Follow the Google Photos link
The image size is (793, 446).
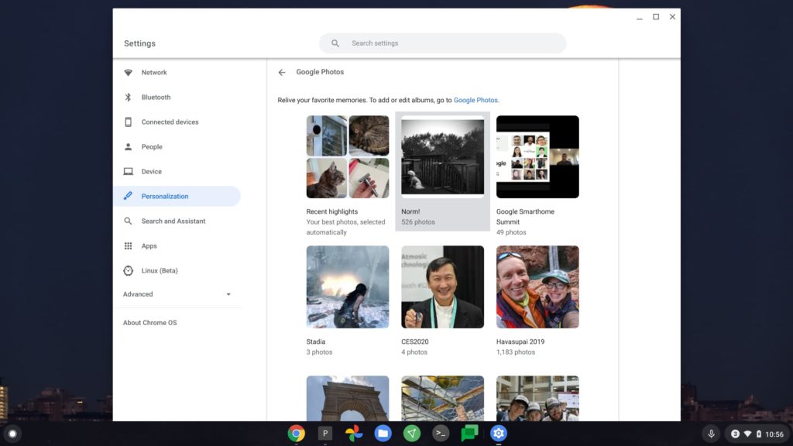click(475, 100)
